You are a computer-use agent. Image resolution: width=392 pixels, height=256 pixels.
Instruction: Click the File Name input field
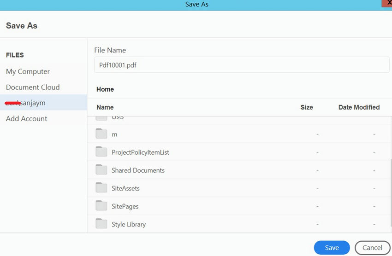[242, 65]
